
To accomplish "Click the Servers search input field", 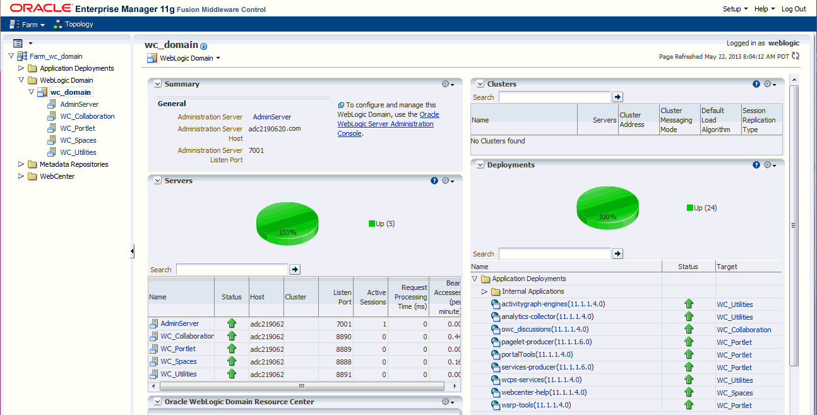I will click(x=232, y=270).
